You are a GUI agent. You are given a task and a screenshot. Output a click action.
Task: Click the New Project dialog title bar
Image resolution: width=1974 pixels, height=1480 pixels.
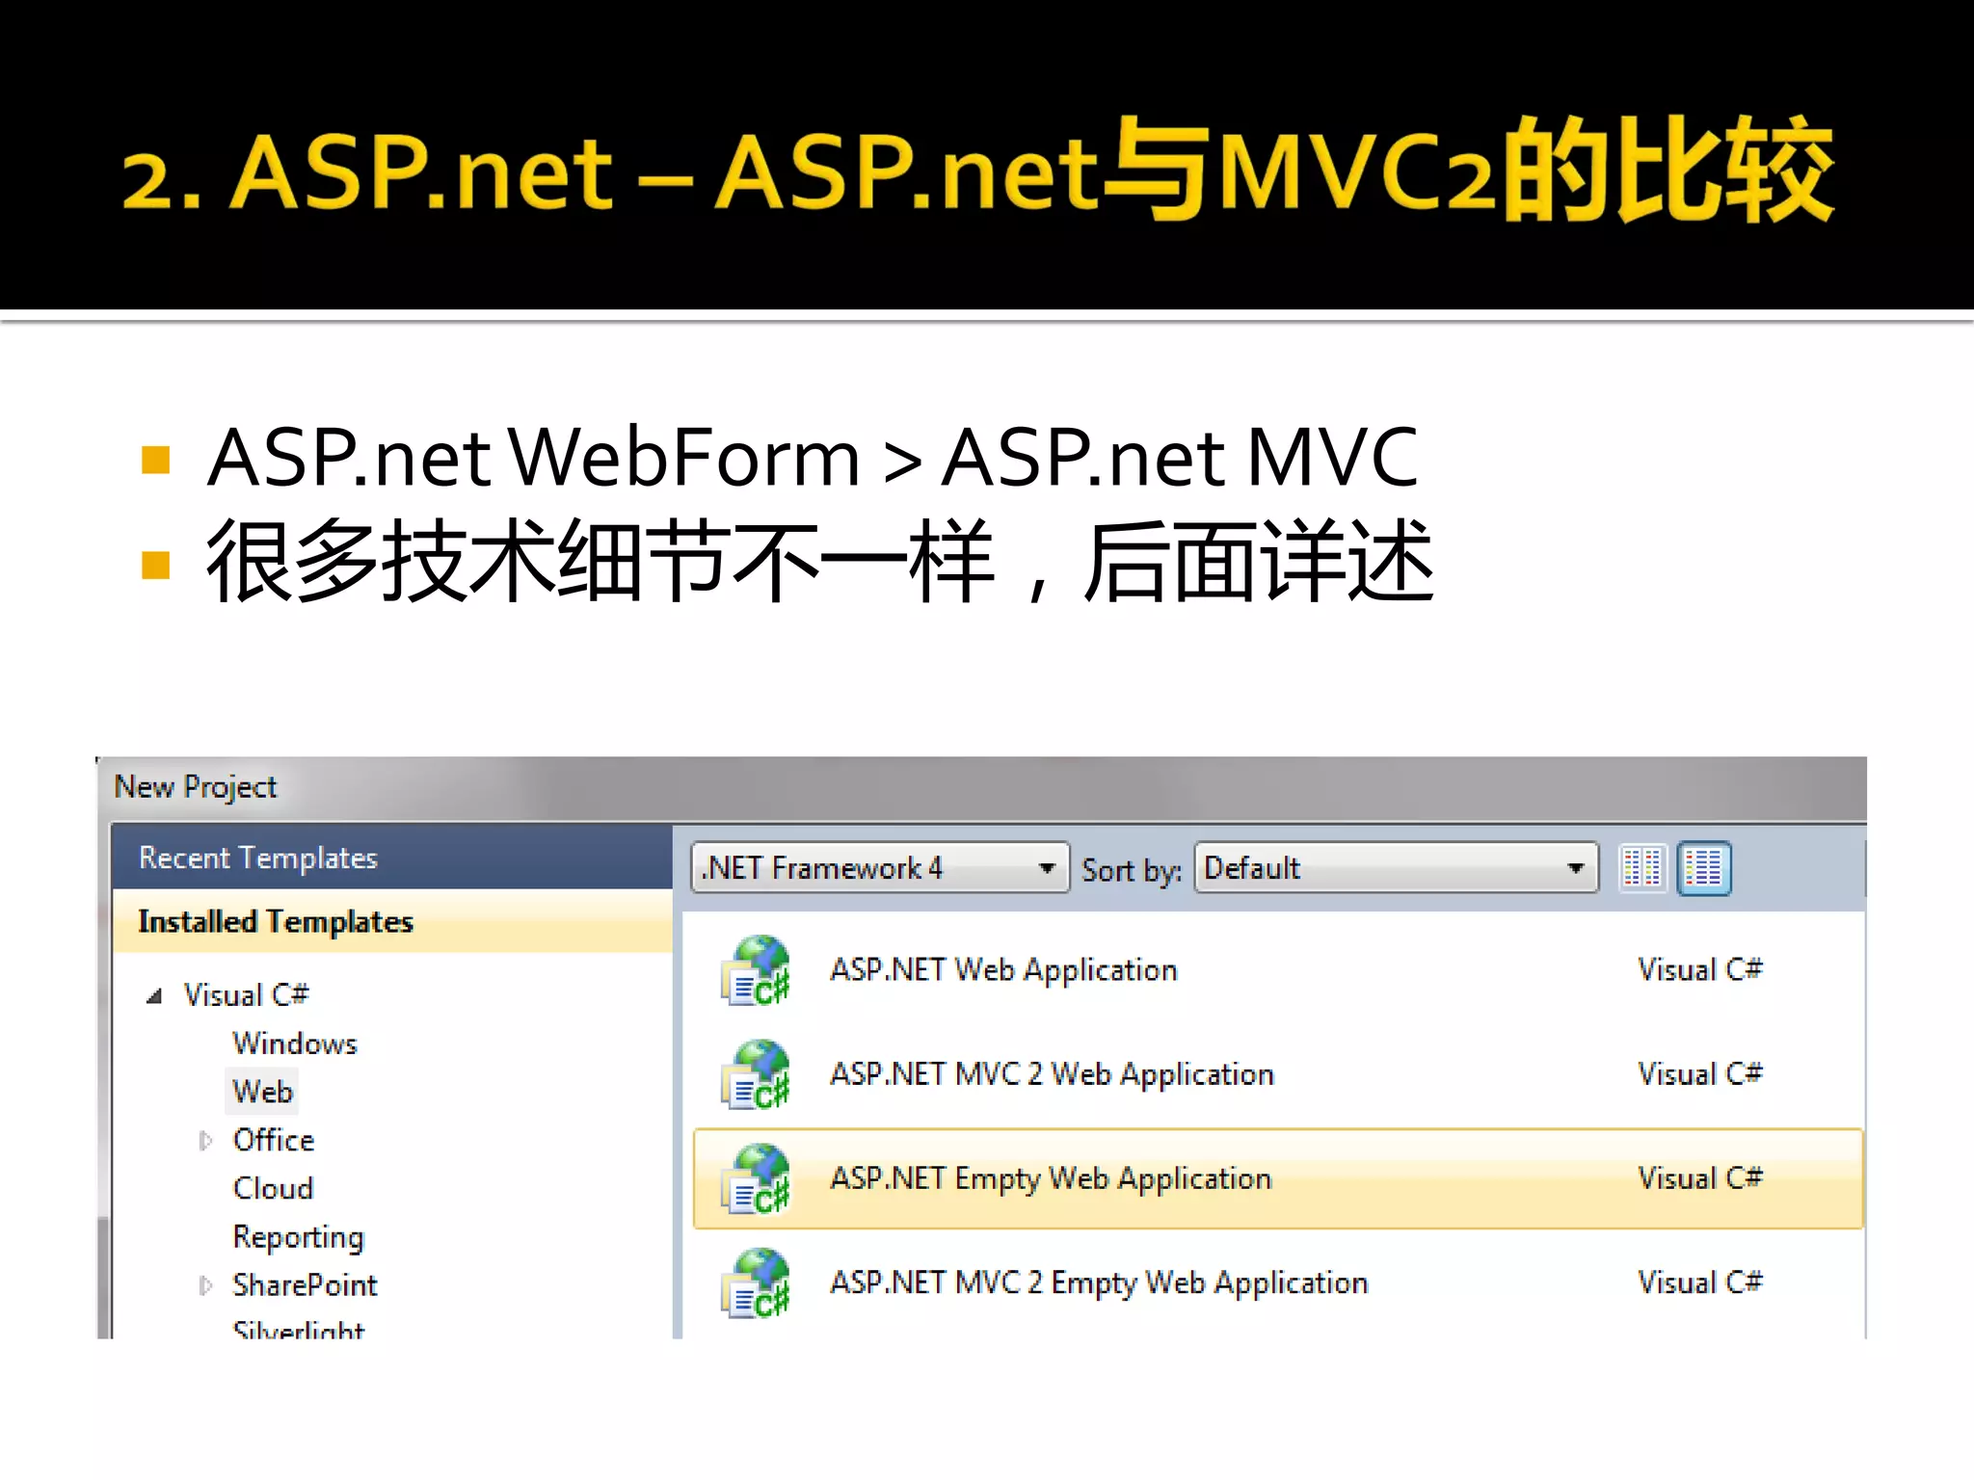click(x=982, y=788)
